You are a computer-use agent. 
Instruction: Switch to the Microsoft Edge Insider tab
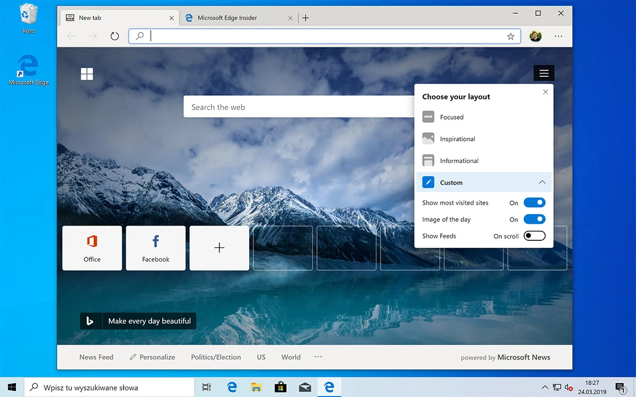point(238,17)
